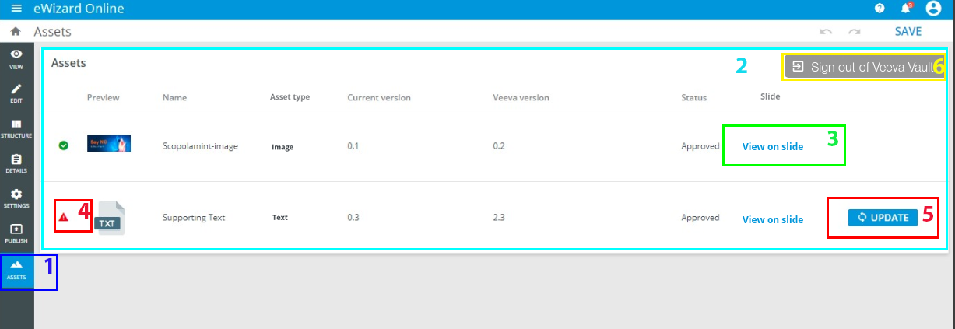Select the Assets tab in the sidebar
The image size is (955, 329).
[16, 270]
